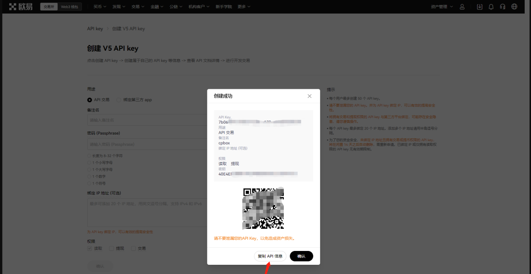Click the 创建 V5 API key page heading
The width and height of the screenshot is (531, 274).
(x=113, y=49)
